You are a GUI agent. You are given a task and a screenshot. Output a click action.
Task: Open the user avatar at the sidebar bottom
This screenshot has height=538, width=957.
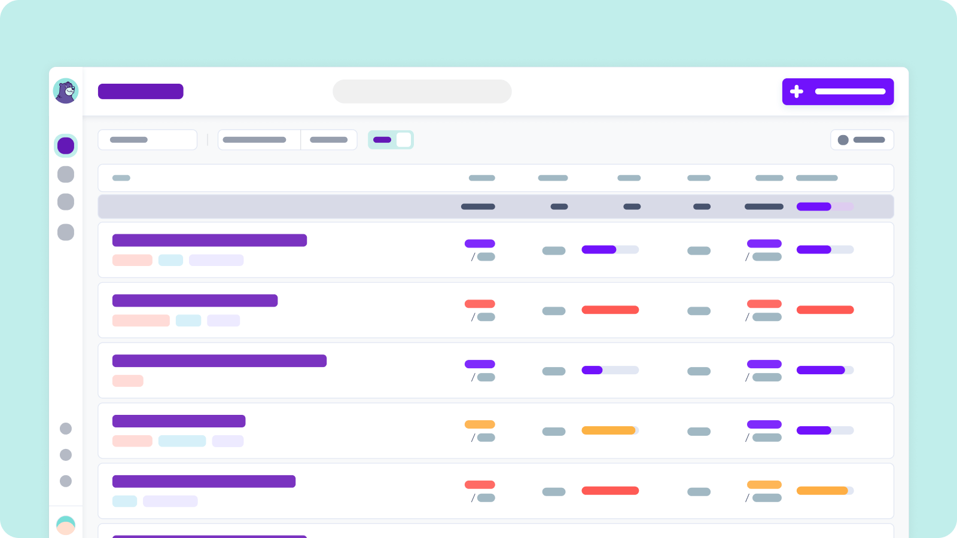(66, 525)
